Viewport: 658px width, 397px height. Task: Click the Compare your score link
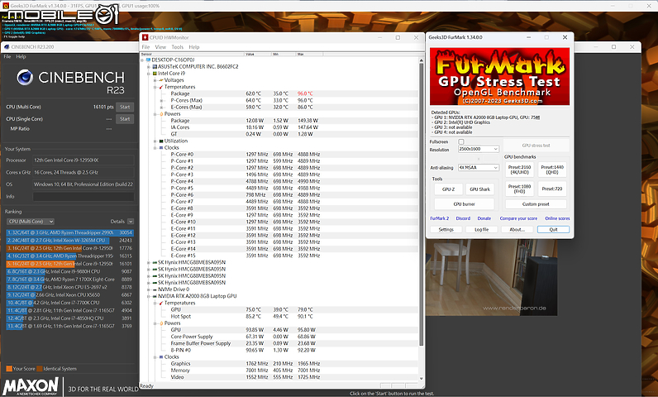coord(518,218)
